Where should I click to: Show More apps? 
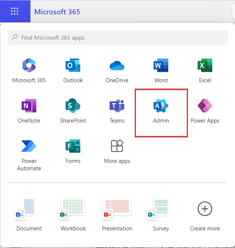(117, 152)
